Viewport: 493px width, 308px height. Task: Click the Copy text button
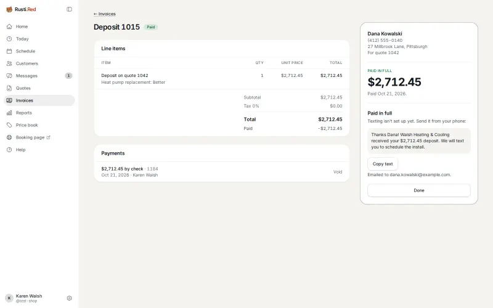click(383, 164)
